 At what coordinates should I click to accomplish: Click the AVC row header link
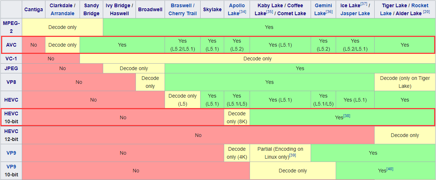click(x=12, y=45)
